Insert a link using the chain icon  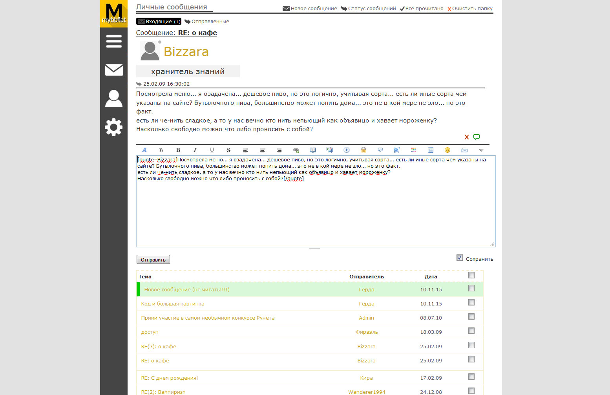[x=296, y=150]
